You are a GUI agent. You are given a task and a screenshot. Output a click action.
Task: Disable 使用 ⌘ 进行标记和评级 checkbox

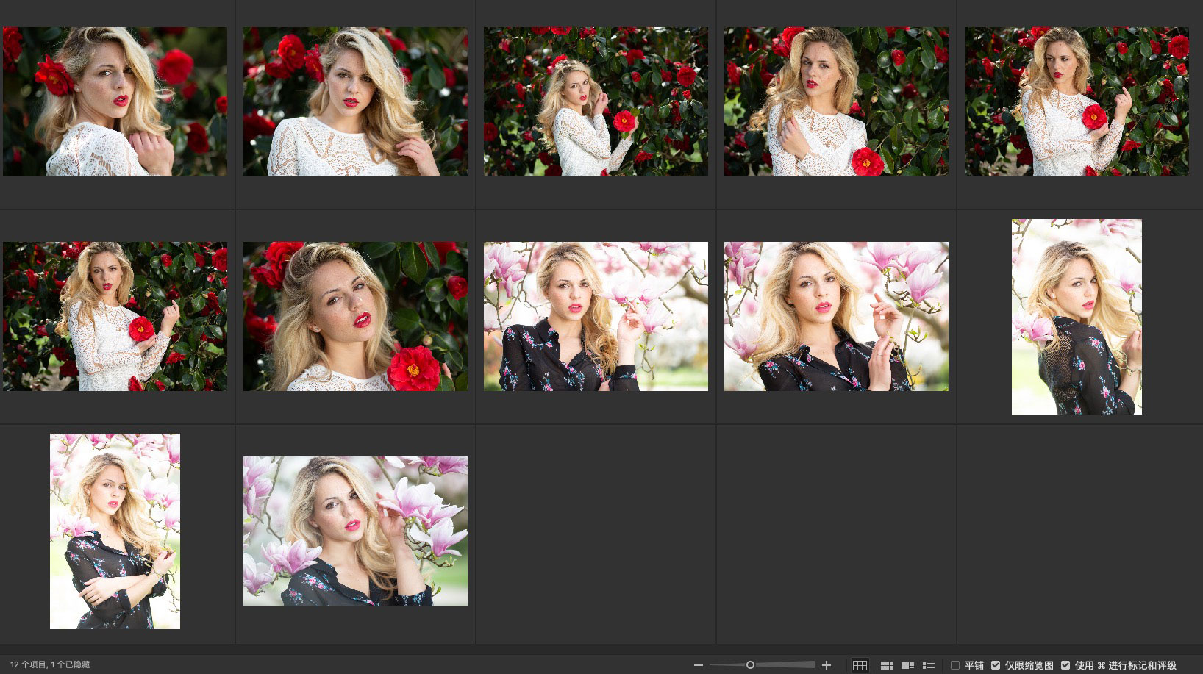click(x=1065, y=665)
